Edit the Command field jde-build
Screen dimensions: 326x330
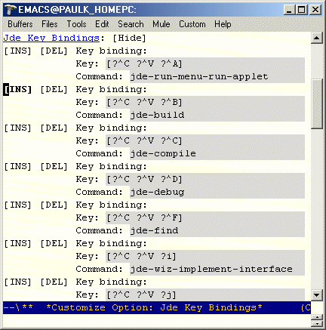[217, 115]
